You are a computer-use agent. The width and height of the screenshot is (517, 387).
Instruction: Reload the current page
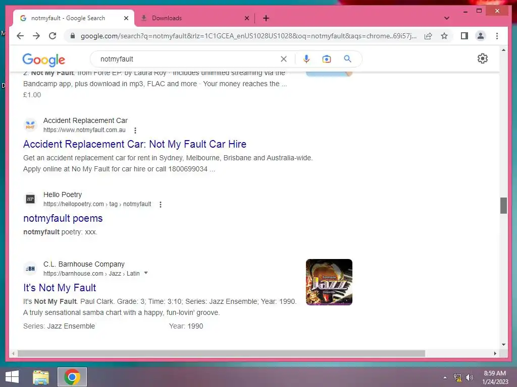[x=53, y=36]
